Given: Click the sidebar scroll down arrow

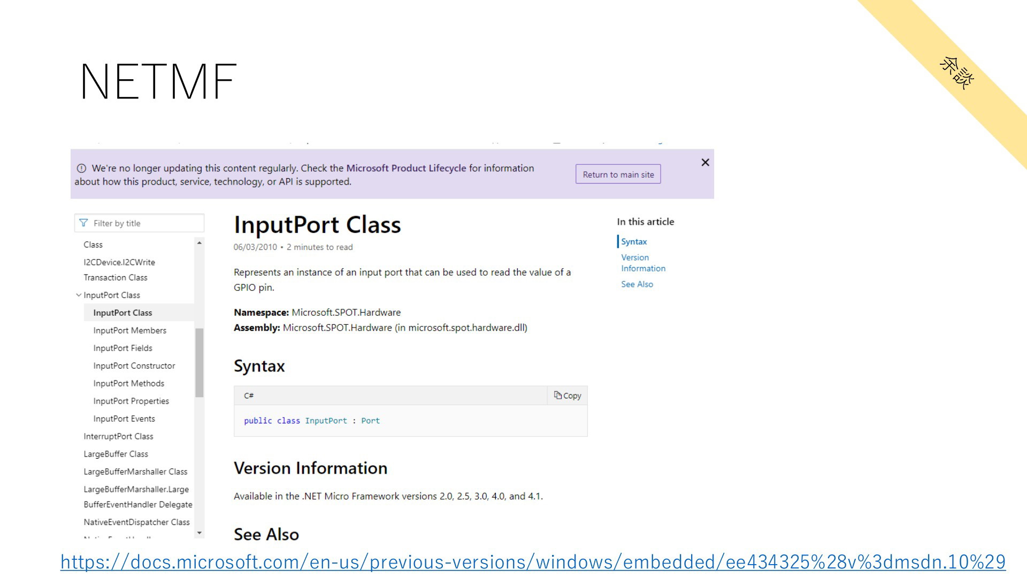Looking at the screenshot, I should pyautogui.click(x=200, y=533).
